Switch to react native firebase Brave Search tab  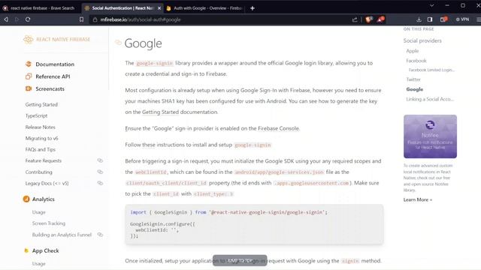tap(39, 8)
